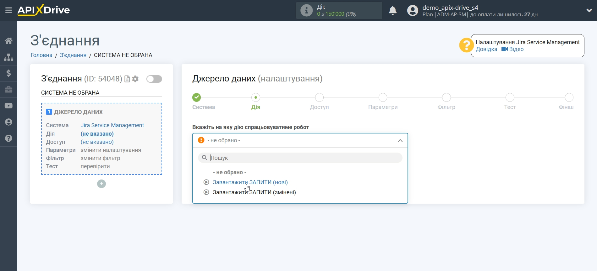Screen dimensions: 597x271
Task: Open the З'єднання breadcrumb link
Action: click(x=73, y=55)
